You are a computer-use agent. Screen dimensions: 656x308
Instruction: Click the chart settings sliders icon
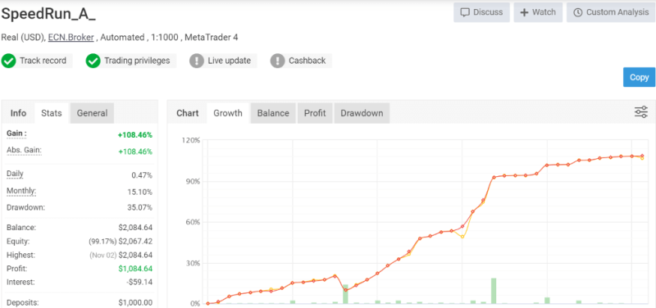coord(641,112)
